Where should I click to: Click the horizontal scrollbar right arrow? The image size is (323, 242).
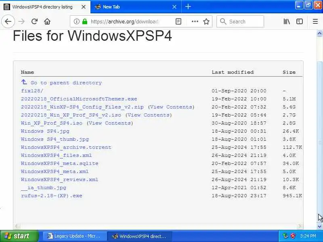pos(300,226)
